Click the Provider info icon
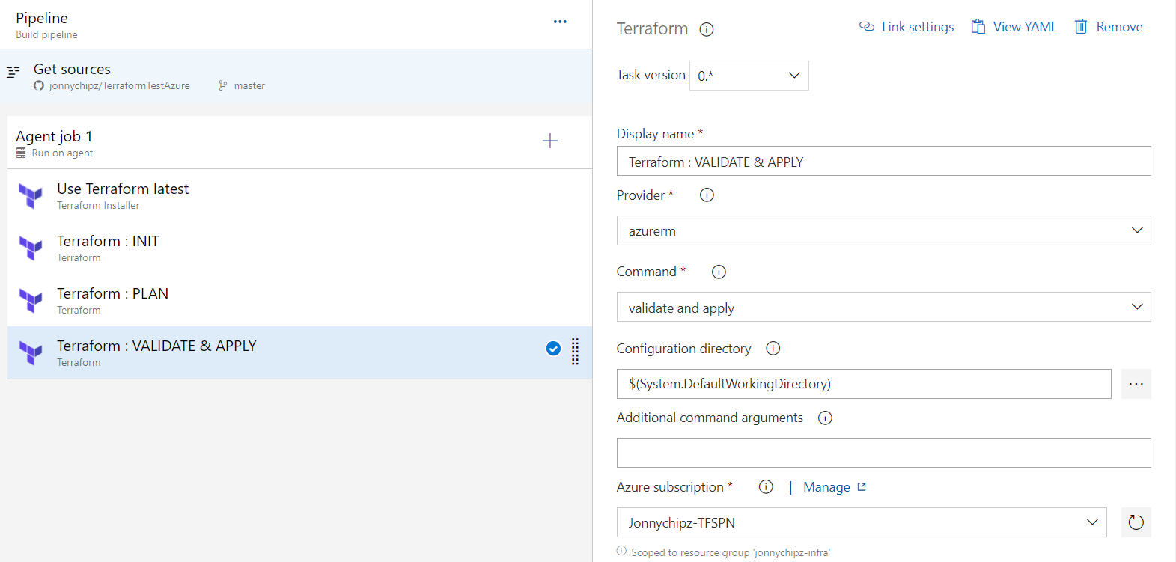The image size is (1176, 562). pyautogui.click(x=707, y=195)
